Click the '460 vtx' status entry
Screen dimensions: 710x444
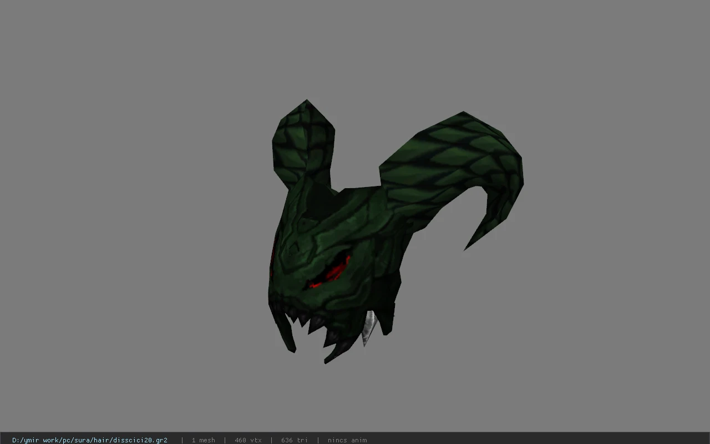coord(248,440)
